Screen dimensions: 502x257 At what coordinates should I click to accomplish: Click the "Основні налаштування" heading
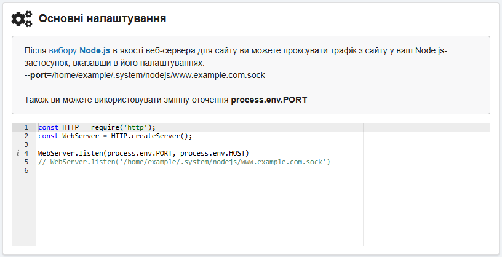coord(102,18)
